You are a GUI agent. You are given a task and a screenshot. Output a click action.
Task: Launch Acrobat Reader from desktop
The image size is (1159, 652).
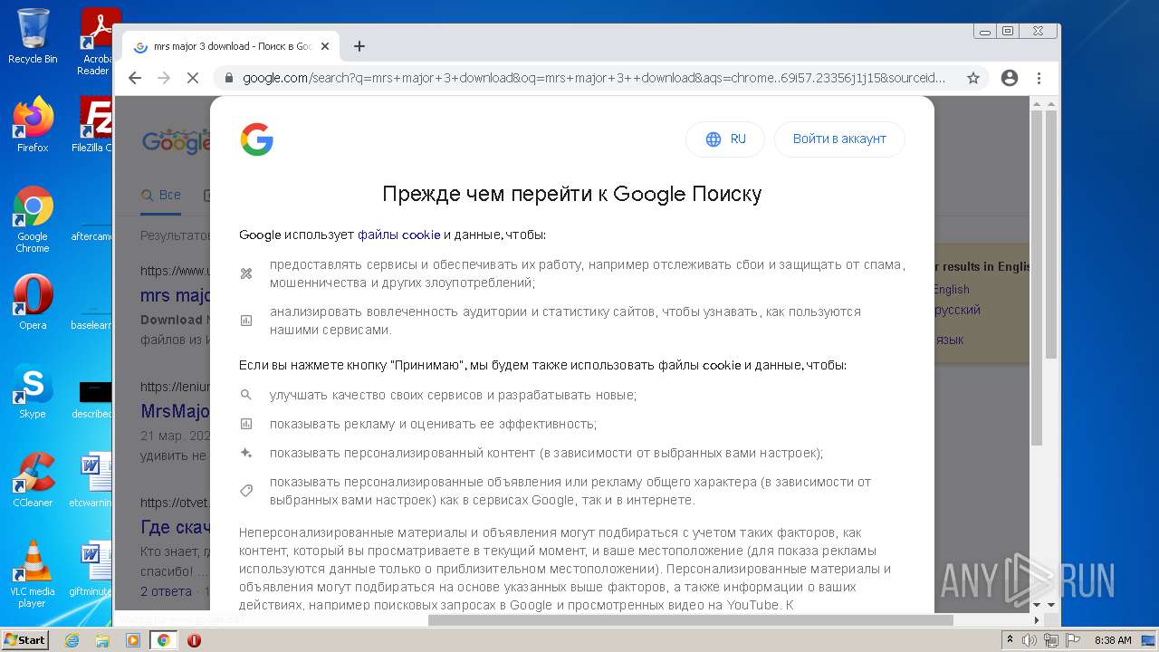click(x=95, y=42)
